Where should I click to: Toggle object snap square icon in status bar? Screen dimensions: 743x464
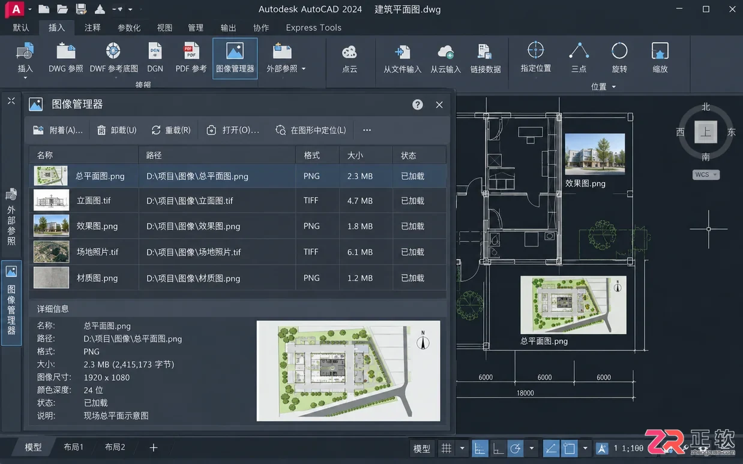click(569, 448)
